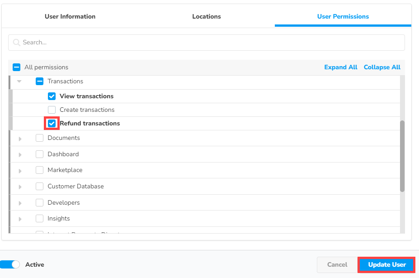
Task: Expand the Marketplace group arrow
Action: coord(20,171)
